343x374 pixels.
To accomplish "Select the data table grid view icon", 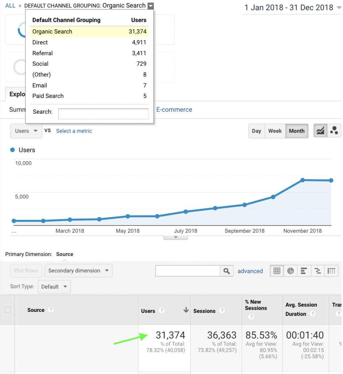I will pyautogui.click(x=277, y=271).
